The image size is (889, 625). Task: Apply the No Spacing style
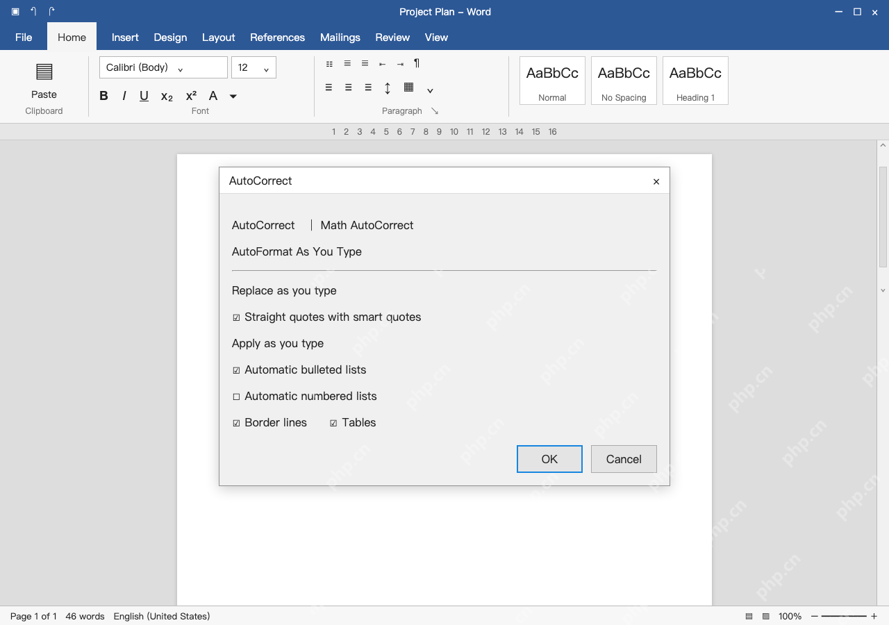624,81
